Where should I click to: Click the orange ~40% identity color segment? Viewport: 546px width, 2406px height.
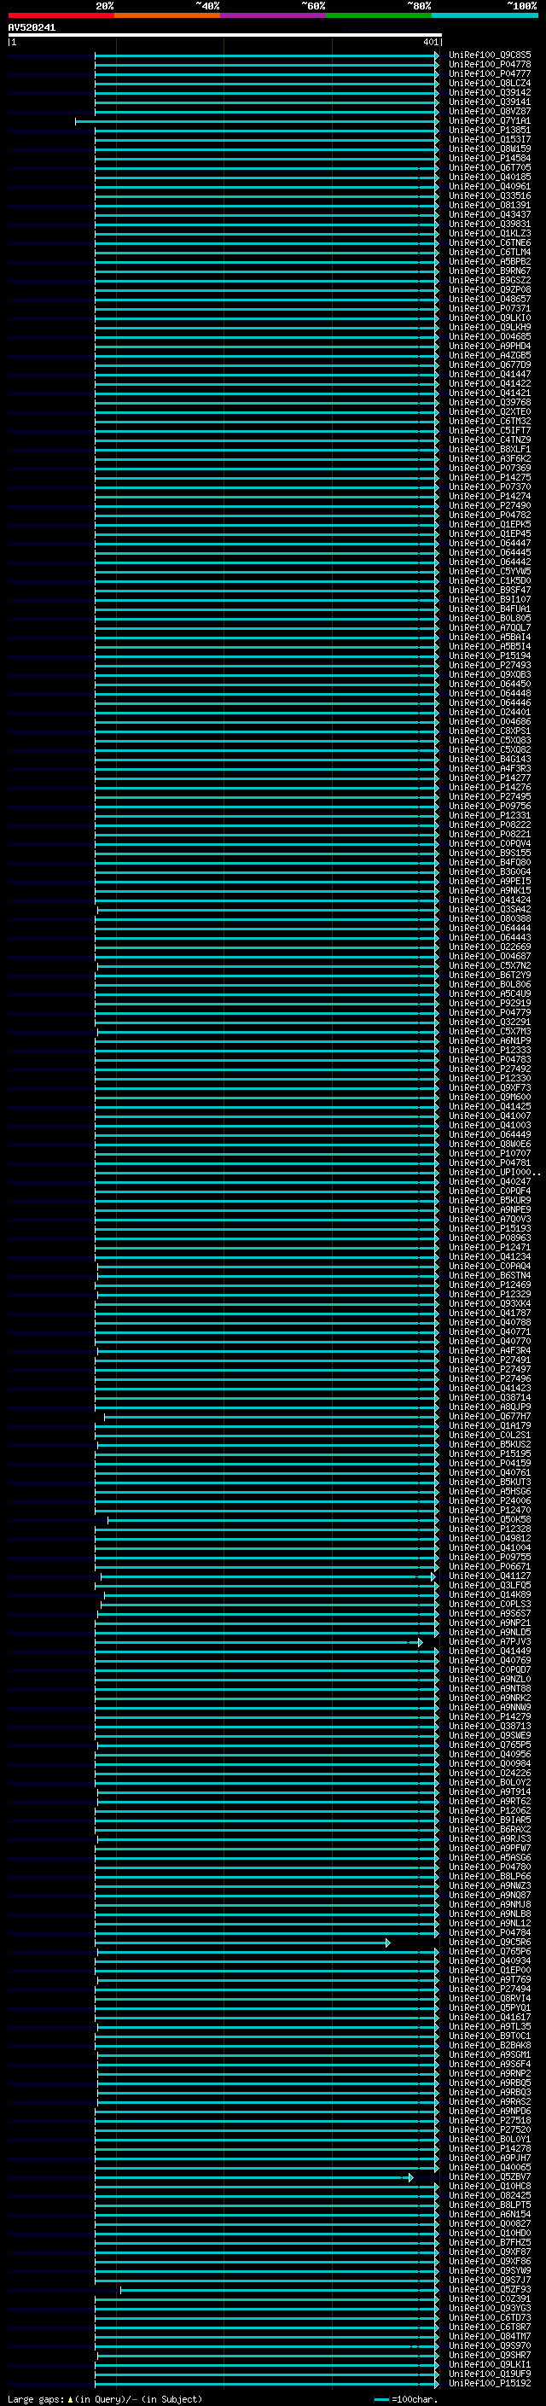point(167,15)
